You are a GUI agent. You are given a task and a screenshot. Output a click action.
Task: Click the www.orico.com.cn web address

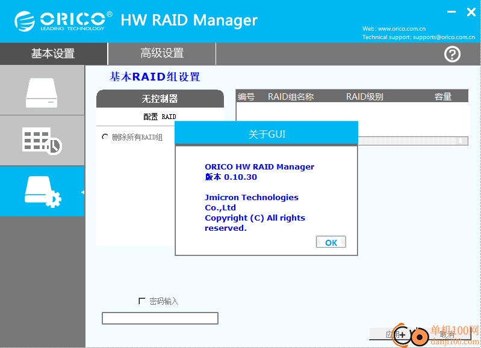click(402, 29)
